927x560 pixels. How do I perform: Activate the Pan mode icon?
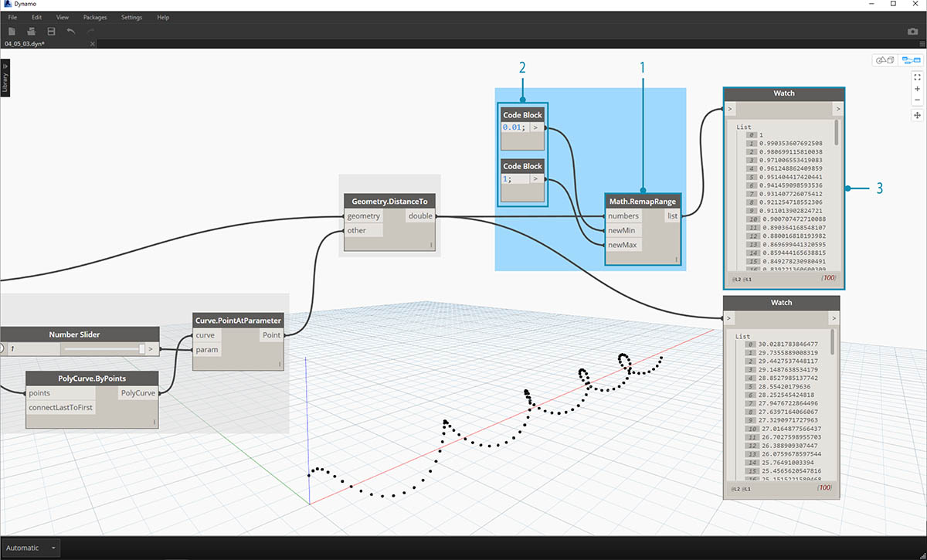(917, 115)
